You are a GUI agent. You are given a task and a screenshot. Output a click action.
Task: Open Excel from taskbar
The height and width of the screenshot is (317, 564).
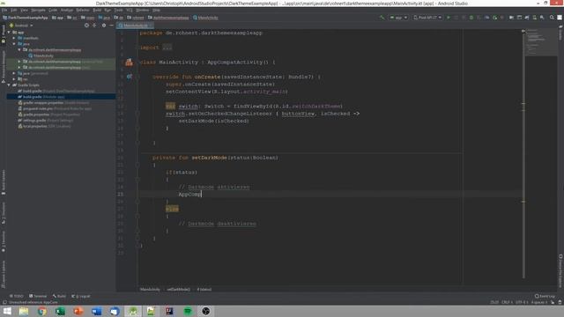(x=61, y=311)
